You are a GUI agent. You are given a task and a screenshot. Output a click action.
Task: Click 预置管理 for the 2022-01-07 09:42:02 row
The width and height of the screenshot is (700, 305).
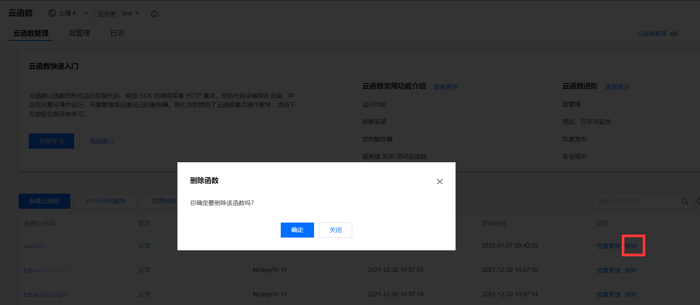(x=608, y=246)
